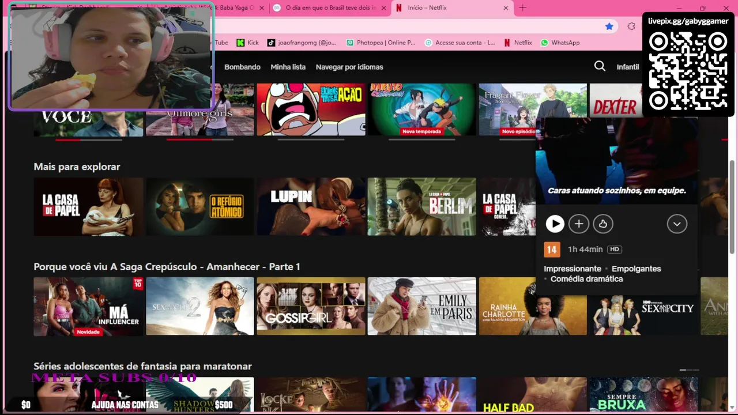Click the Naruto Nova temporada badge
This screenshot has height=415, width=738.
422,131
